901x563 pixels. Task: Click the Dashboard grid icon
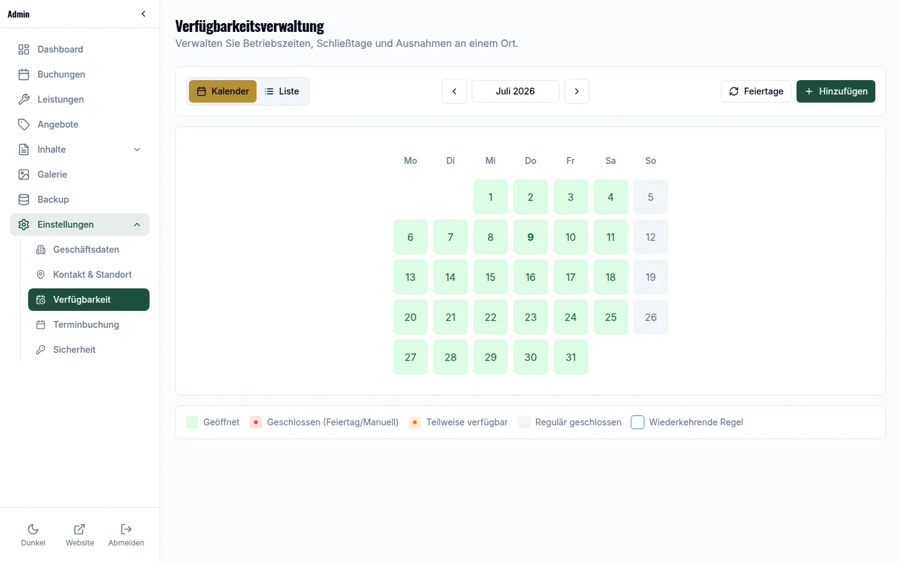pos(24,49)
